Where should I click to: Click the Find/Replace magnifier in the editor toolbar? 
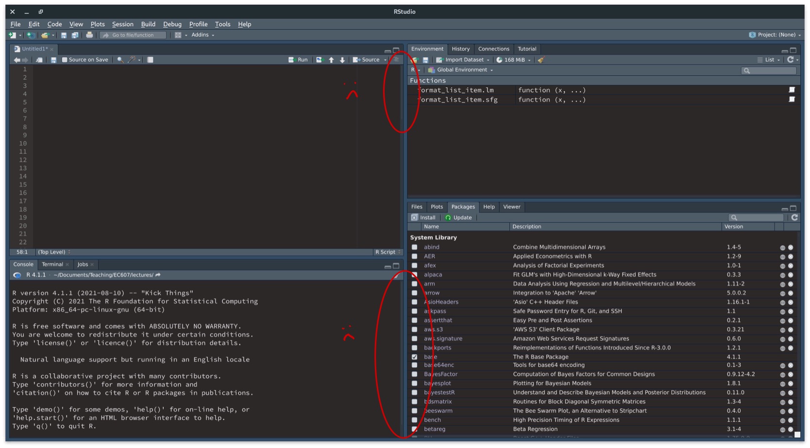pos(120,59)
